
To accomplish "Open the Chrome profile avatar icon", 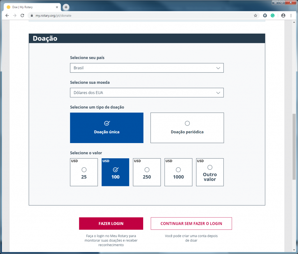I will coord(283,15).
